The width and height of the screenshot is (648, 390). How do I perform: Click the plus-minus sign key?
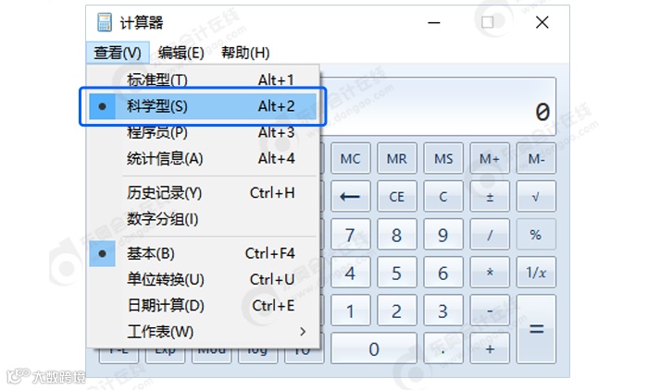tap(490, 197)
